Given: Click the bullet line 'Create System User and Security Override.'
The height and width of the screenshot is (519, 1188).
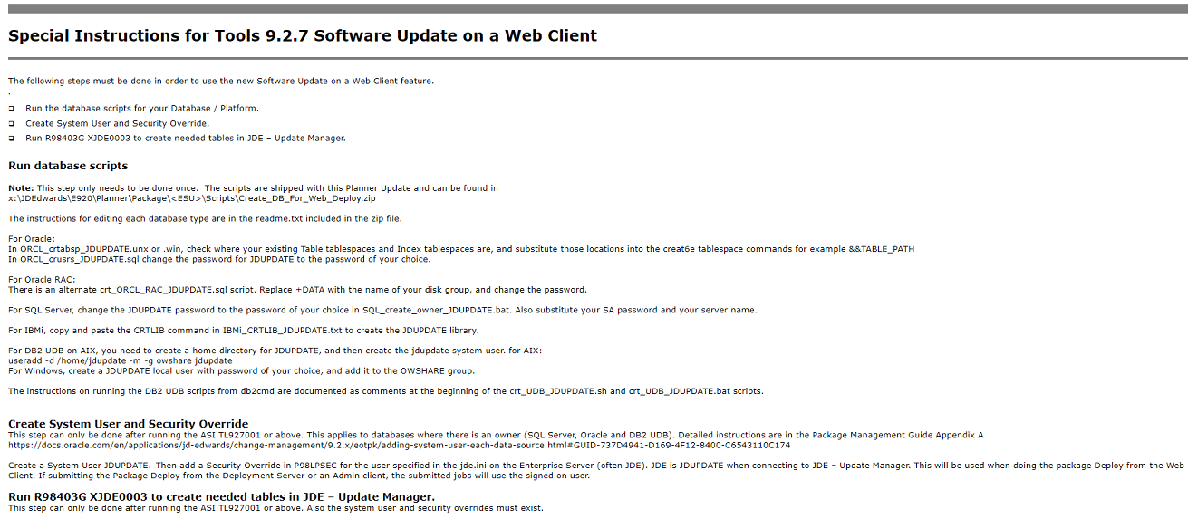Looking at the screenshot, I should [118, 123].
